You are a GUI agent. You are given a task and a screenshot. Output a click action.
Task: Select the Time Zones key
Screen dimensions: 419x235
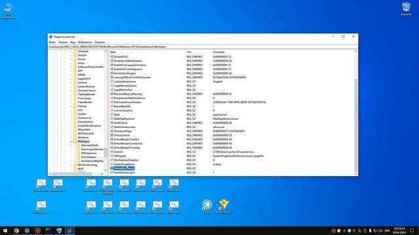[84, 99]
